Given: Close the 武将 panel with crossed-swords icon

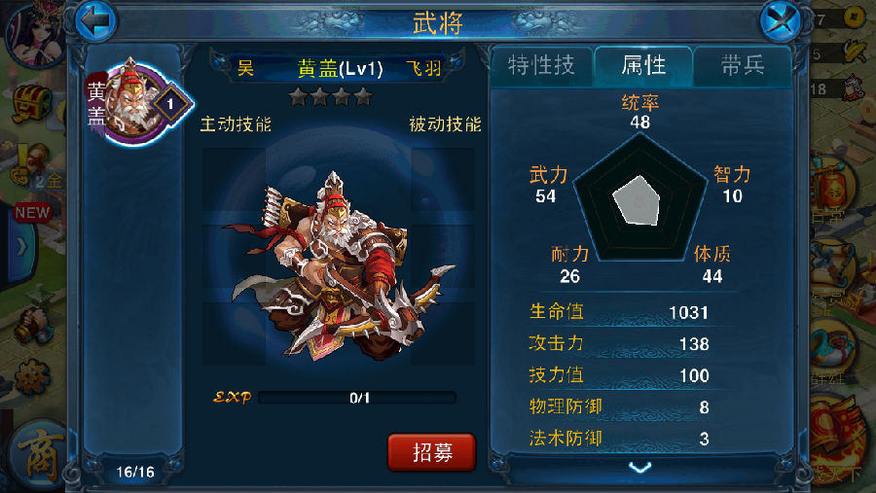Looking at the screenshot, I should click(781, 21).
